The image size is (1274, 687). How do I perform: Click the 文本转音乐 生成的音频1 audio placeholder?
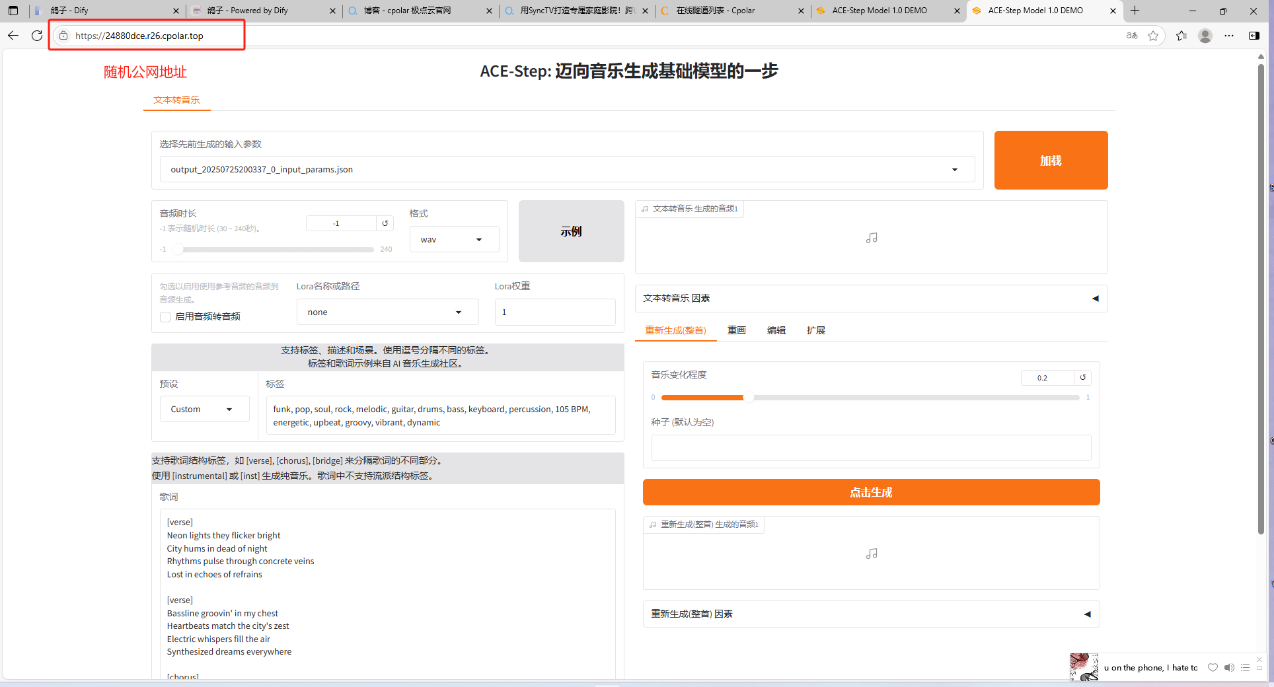pyautogui.click(x=871, y=238)
